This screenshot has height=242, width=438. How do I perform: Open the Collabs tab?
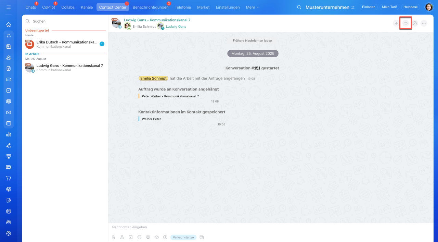point(68,7)
